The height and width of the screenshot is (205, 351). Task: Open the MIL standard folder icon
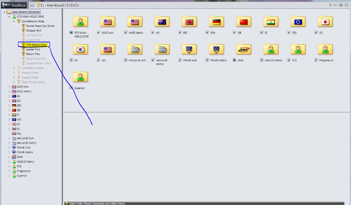[107, 49]
